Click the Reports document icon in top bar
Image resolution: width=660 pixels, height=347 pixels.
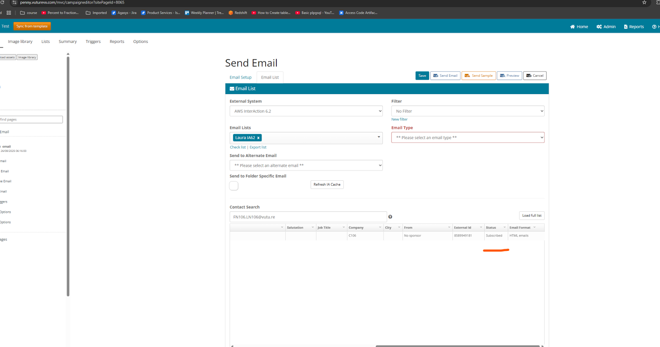[x=626, y=27]
